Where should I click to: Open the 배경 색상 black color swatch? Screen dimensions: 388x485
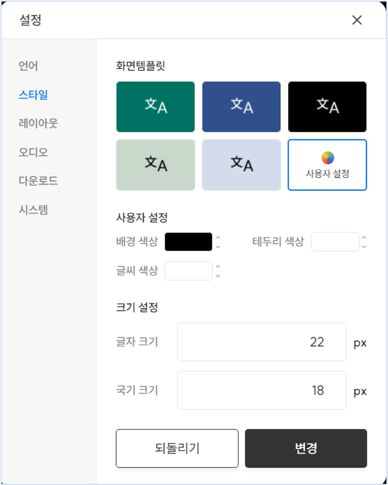pos(188,242)
